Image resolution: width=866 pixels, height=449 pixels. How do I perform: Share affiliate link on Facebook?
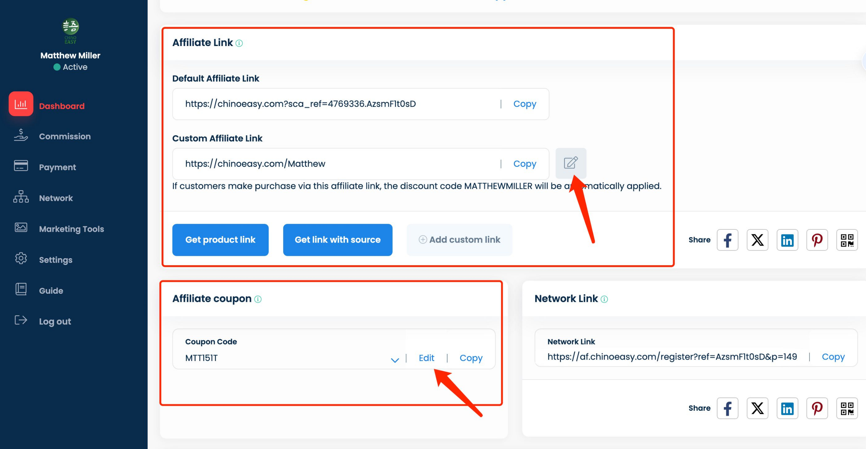pyautogui.click(x=727, y=240)
